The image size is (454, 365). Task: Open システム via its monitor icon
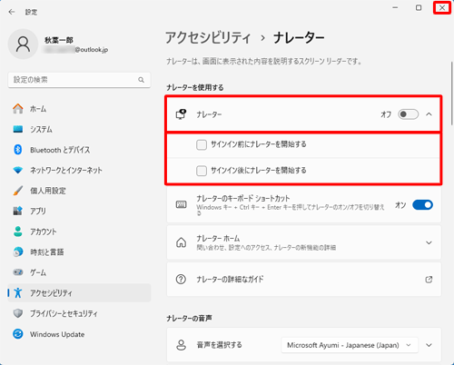pos(18,129)
